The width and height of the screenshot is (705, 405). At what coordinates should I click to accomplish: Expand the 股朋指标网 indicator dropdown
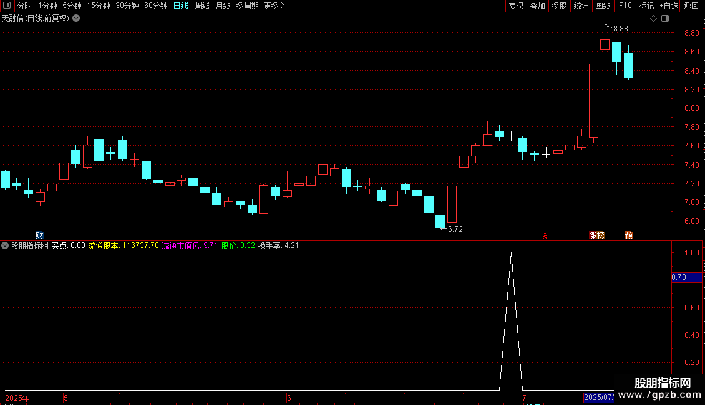pyautogui.click(x=5, y=245)
